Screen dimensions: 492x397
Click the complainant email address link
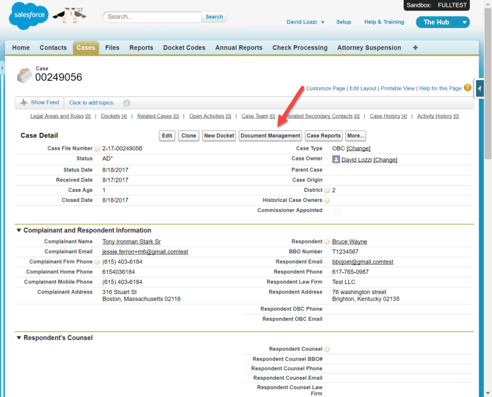pyautogui.click(x=145, y=252)
